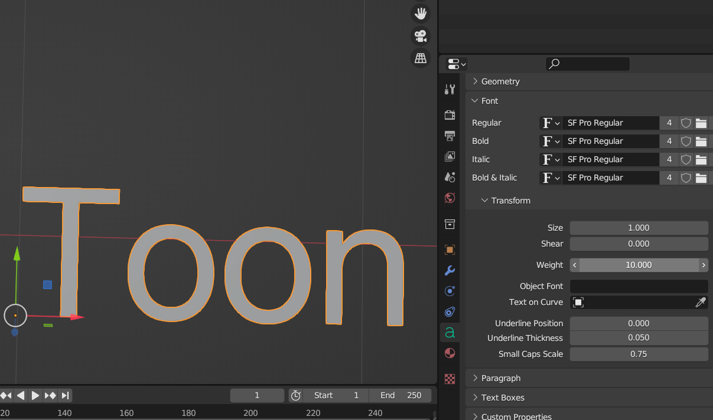Image resolution: width=713 pixels, height=420 pixels.
Task: Toggle fake user for Regular font
Action: [686, 123]
